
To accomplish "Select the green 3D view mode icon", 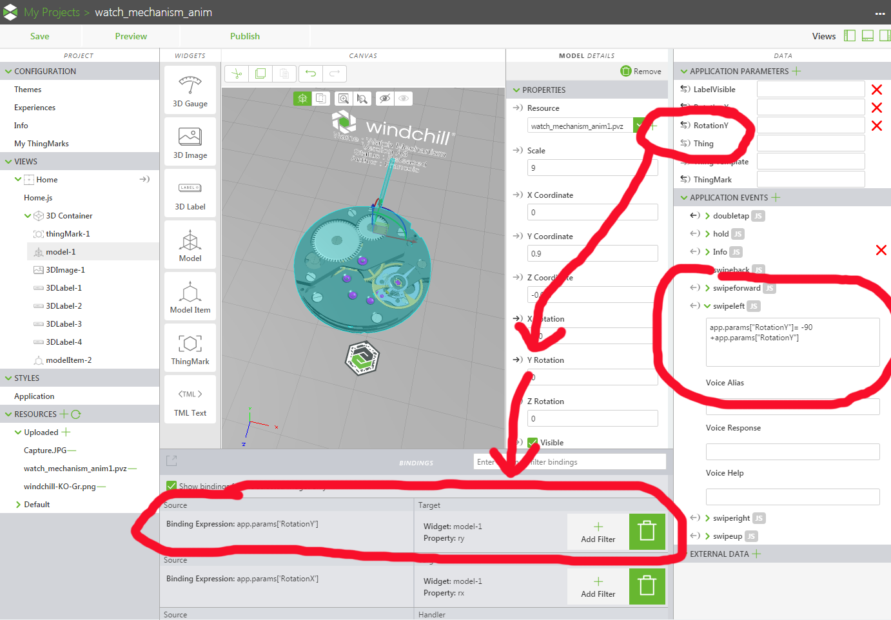I will 302,99.
